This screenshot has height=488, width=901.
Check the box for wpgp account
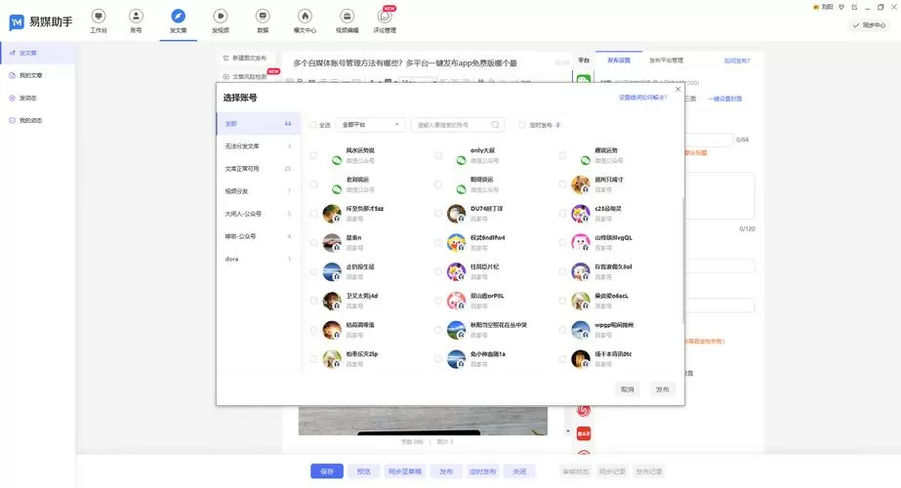point(562,330)
